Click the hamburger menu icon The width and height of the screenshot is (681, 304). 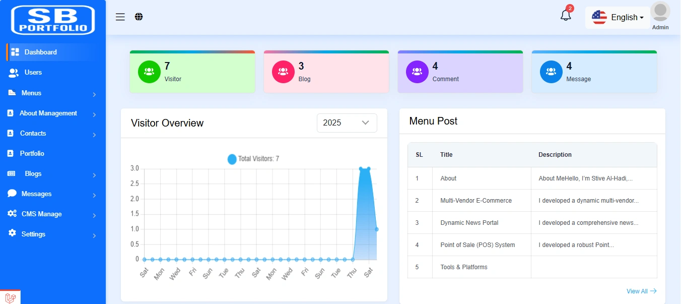[120, 17]
